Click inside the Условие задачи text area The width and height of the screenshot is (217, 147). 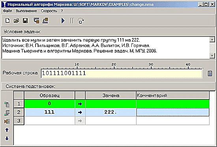[x=105, y=47]
